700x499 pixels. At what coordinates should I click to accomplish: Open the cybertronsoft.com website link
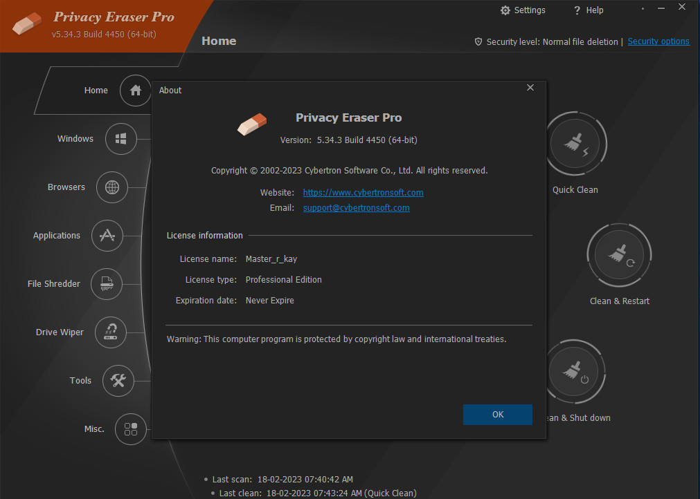363,192
